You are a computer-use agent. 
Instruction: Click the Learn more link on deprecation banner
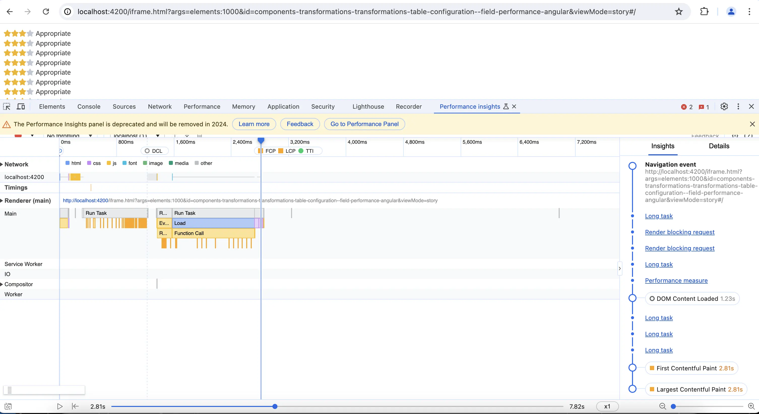tap(254, 124)
